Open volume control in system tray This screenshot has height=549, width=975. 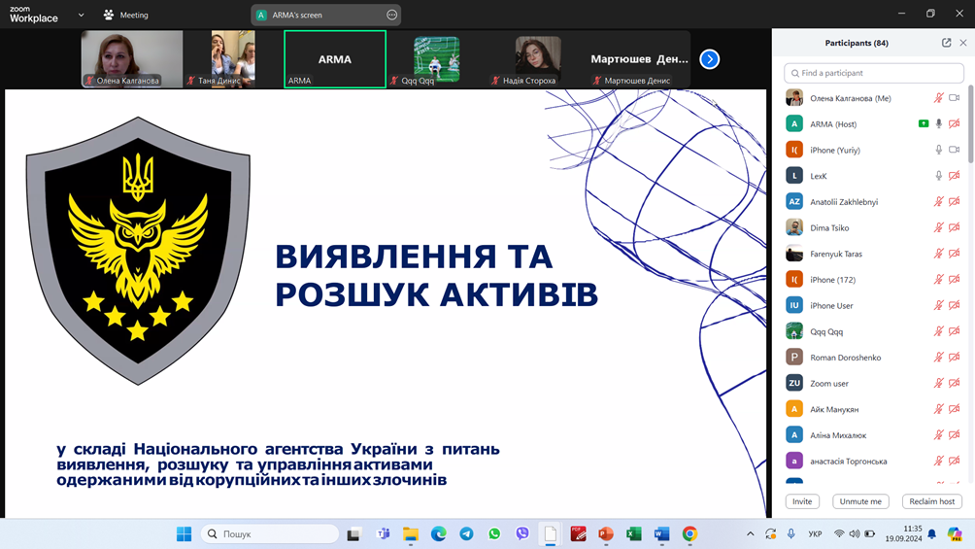coord(855,534)
